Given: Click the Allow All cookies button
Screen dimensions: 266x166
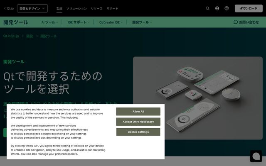Looking at the screenshot, I should [x=138, y=112].
